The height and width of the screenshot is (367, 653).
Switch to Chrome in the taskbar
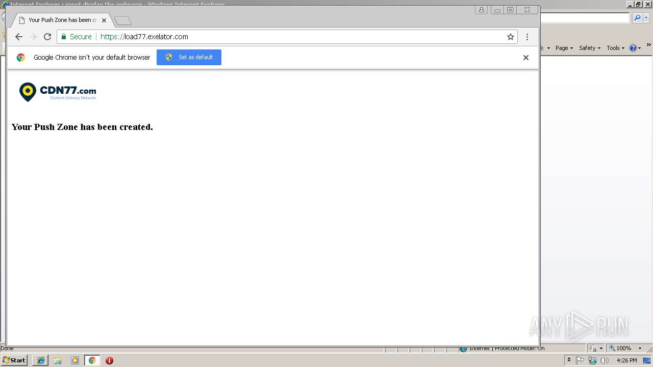tap(92, 360)
